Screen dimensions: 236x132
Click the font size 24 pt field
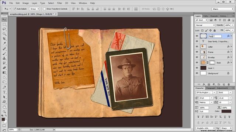pyautogui.click(x=204, y=98)
